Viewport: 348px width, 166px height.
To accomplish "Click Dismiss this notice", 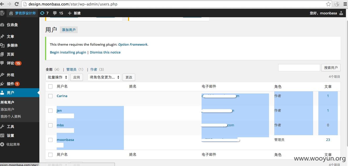I will pos(105,52).
